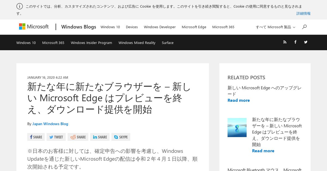Select Windows 10 in the dark bar
Viewport: 327px width, 171px height.
point(26,43)
